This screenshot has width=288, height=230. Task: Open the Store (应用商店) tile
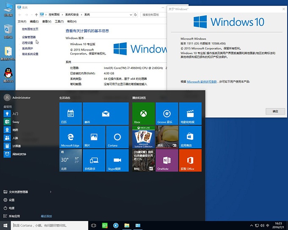click(x=190, y=137)
